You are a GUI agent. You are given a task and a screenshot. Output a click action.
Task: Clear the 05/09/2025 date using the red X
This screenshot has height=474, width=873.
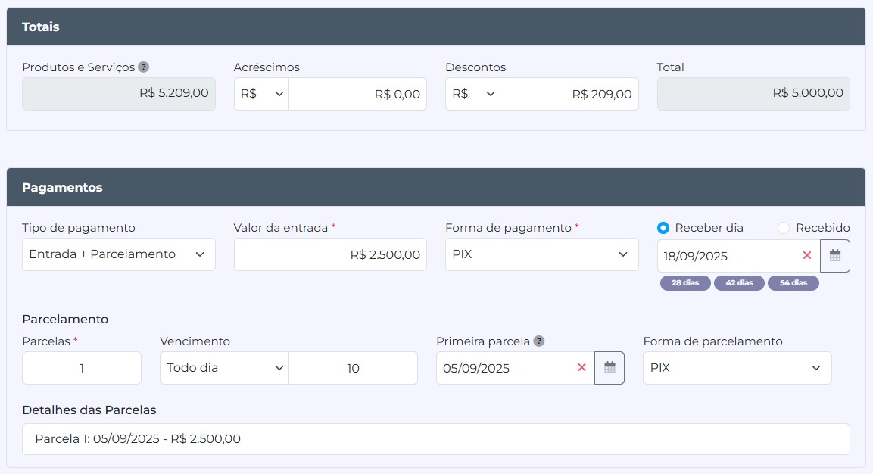click(x=581, y=368)
